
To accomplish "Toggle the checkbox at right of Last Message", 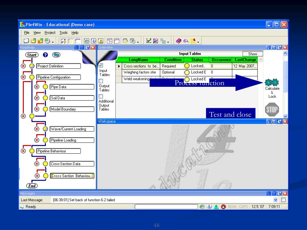I will [x=283, y=200].
